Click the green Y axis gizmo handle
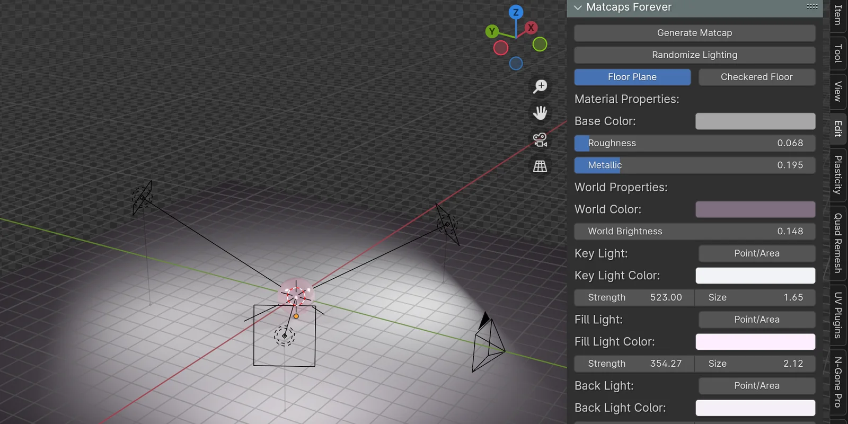The width and height of the screenshot is (848, 424). (492, 31)
